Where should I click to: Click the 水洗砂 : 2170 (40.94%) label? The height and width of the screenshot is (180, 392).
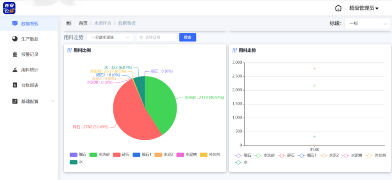(204, 97)
